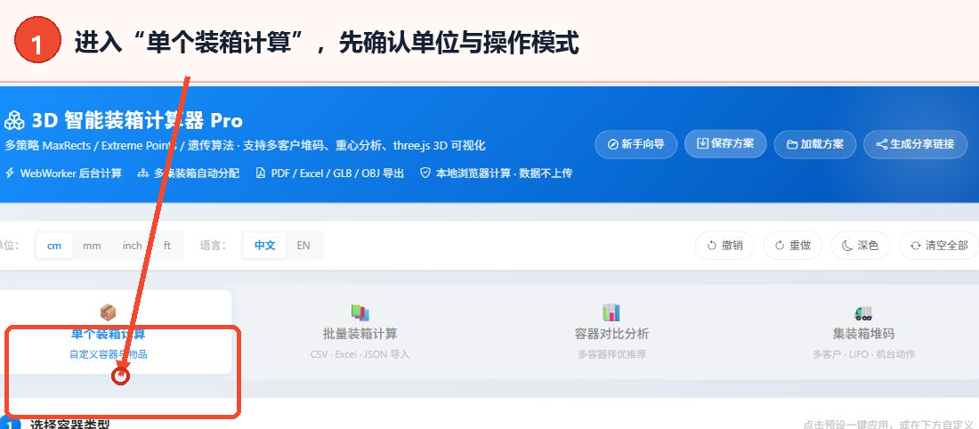Select mm unit option
The height and width of the screenshot is (429, 979).
click(92, 246)
